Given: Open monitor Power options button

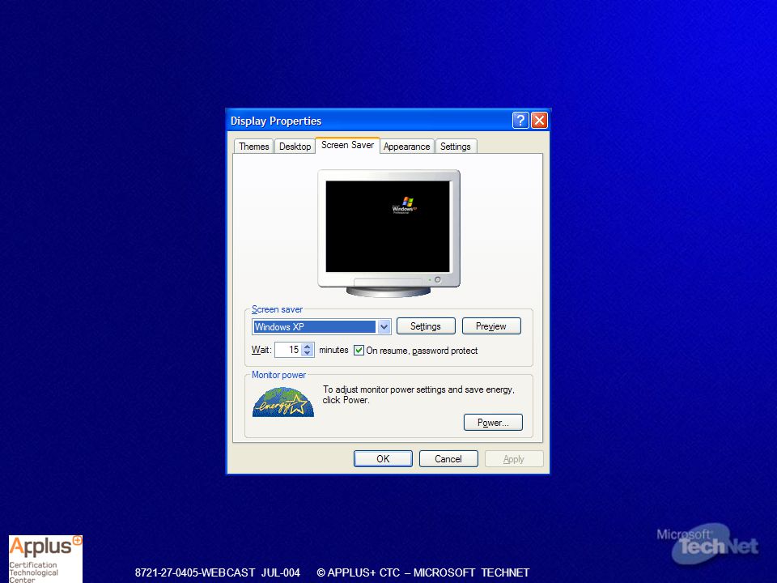Looking at the screenshot, I should tap(493, 423).
